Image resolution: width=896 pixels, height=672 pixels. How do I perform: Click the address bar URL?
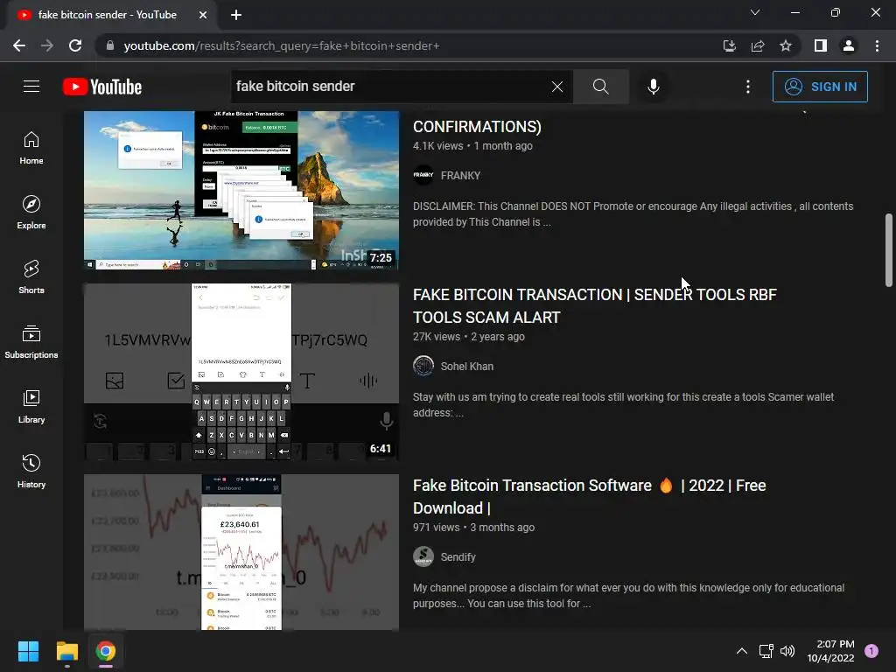[282, 45]
